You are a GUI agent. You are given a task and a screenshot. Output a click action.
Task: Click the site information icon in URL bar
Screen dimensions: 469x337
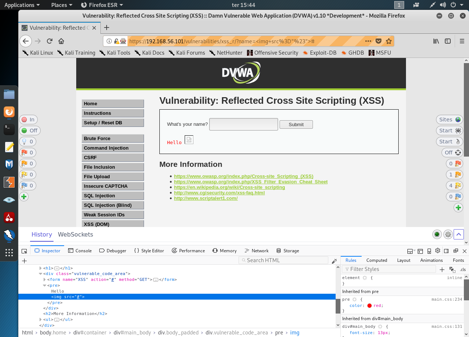coord(109,41)
